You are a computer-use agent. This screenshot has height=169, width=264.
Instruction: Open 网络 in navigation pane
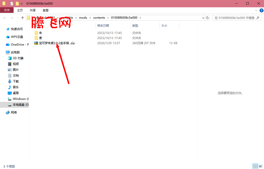tap(11, 112)
